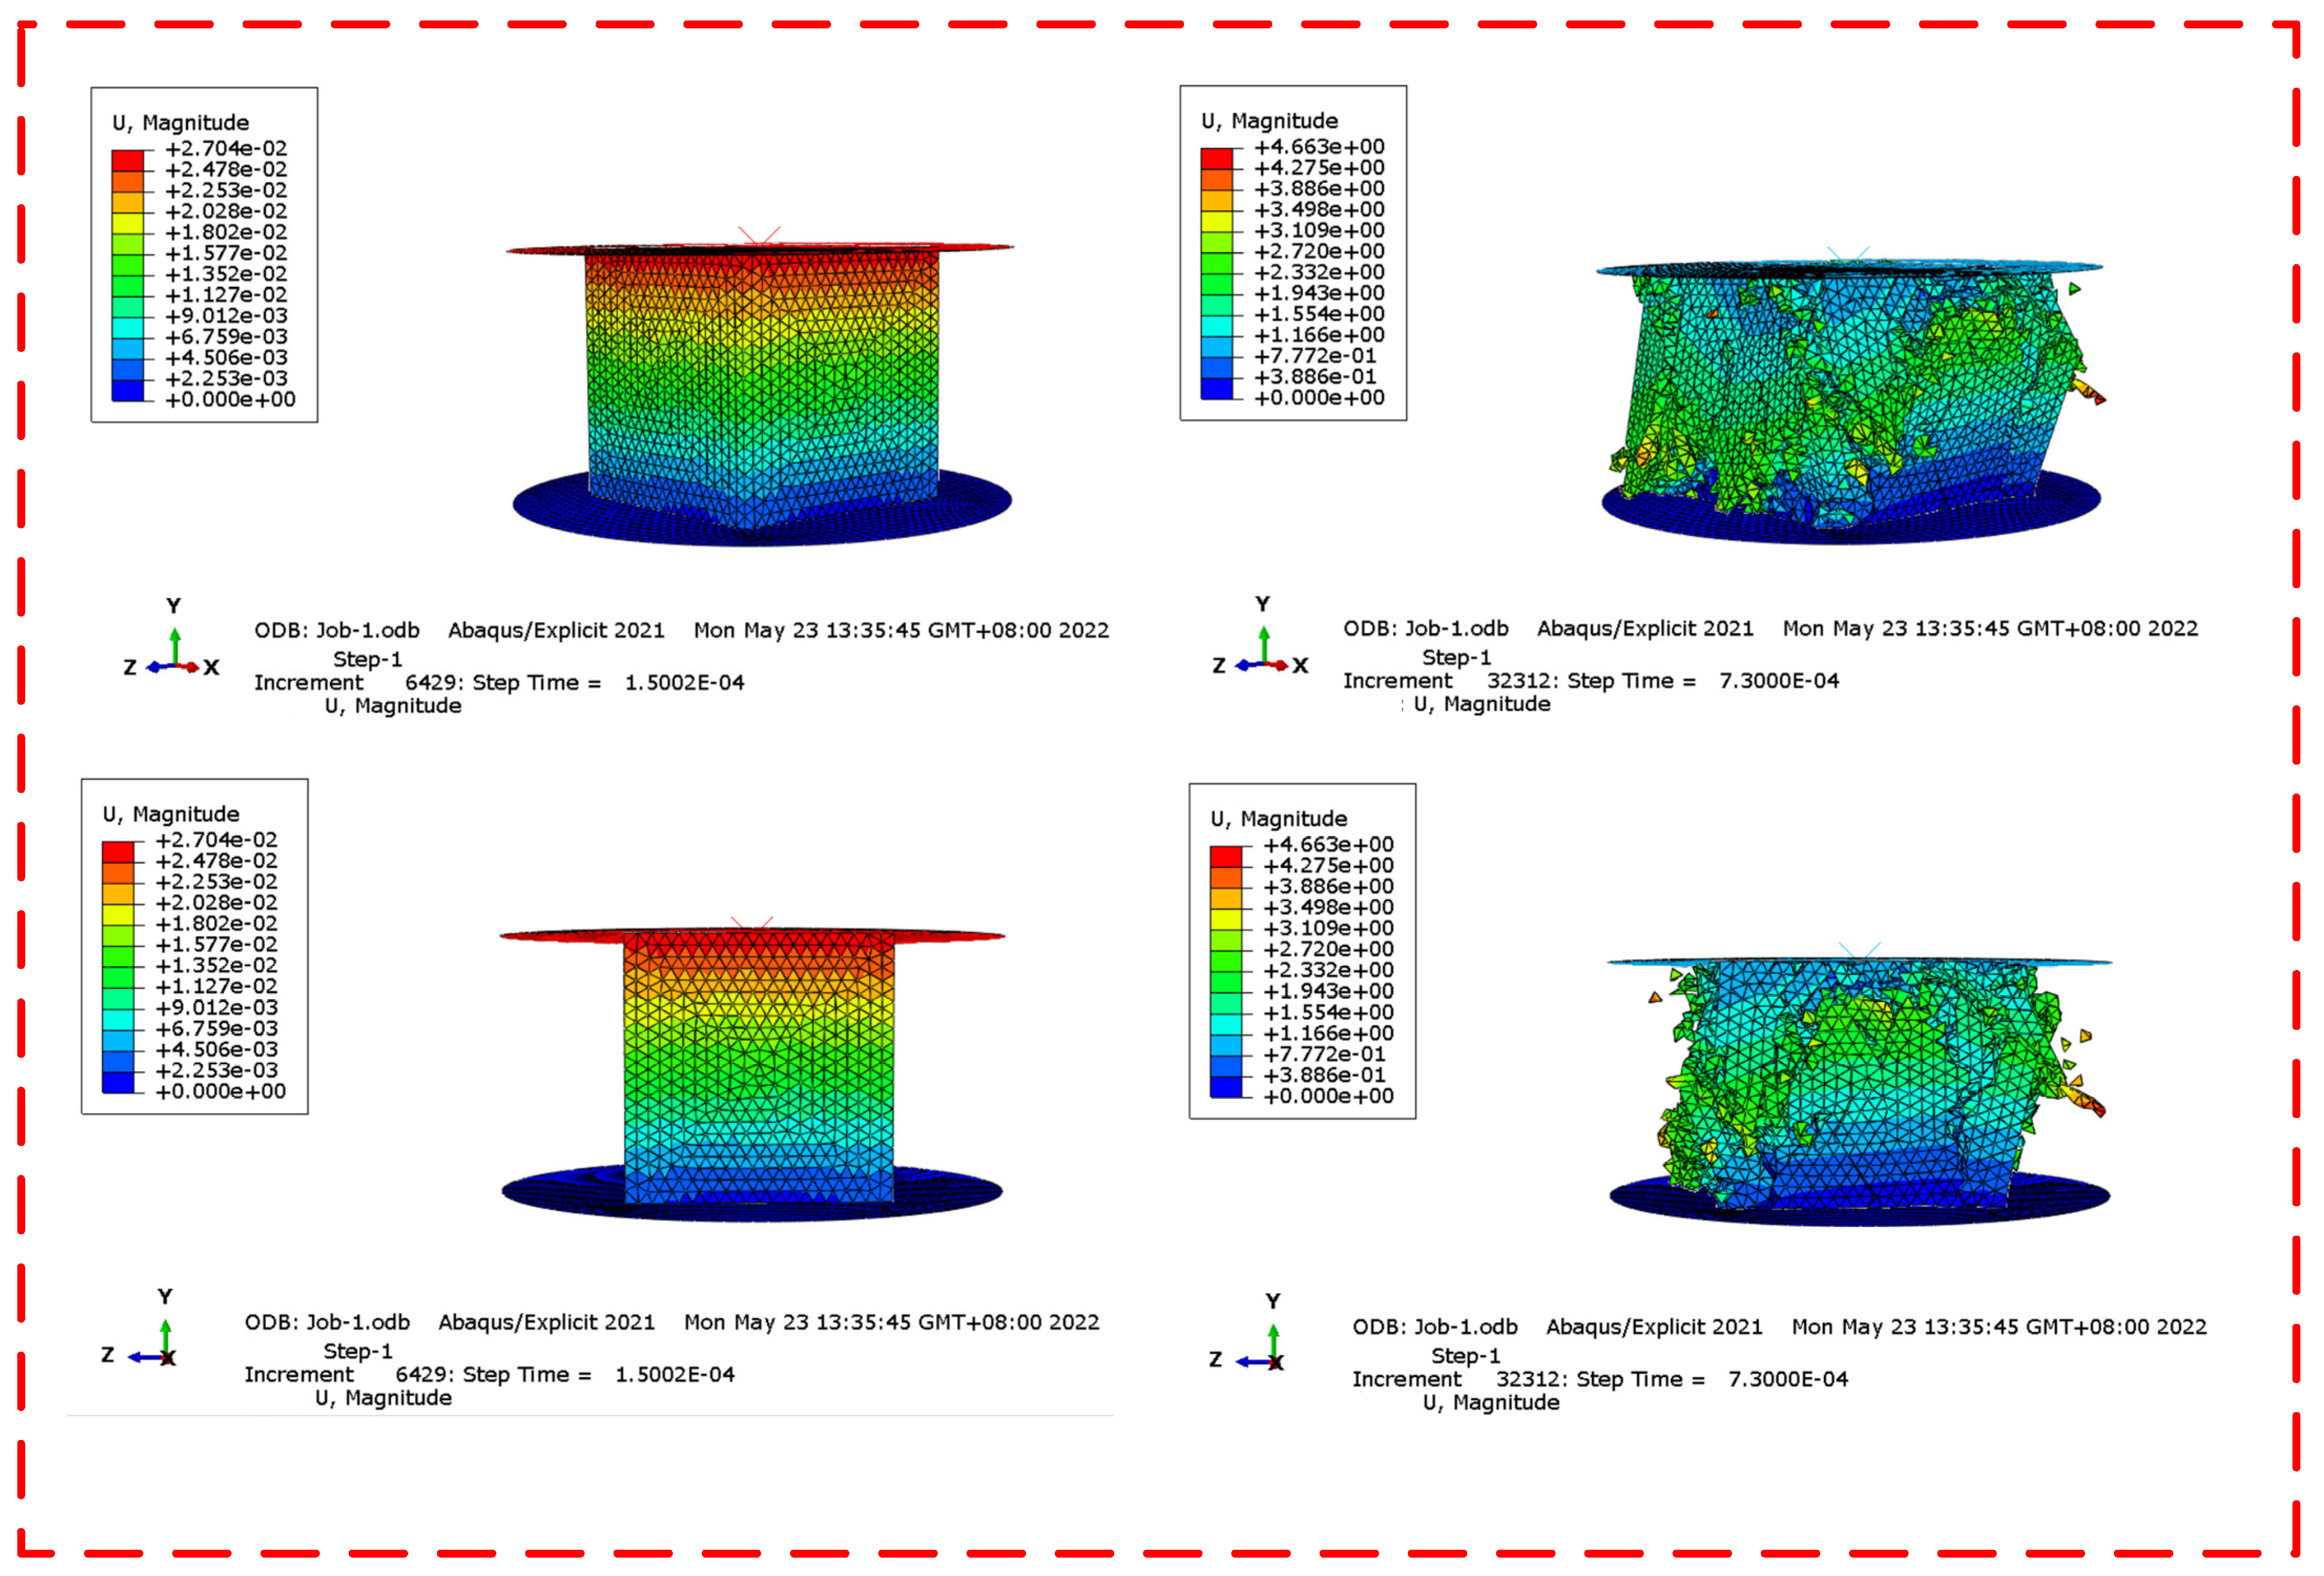Click dark blue swatch in bottom-left legend
The height and width of the screenshot is (1576, 2324).
(x=118, y=1082)
